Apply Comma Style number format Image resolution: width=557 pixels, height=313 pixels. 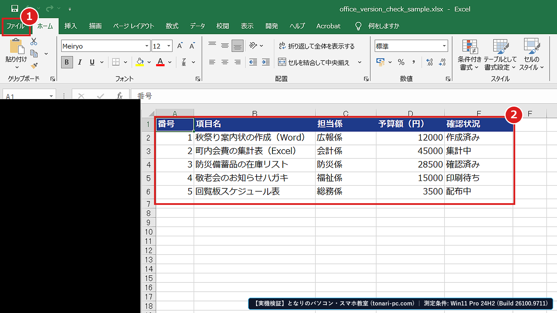click(x=414, y=62)
